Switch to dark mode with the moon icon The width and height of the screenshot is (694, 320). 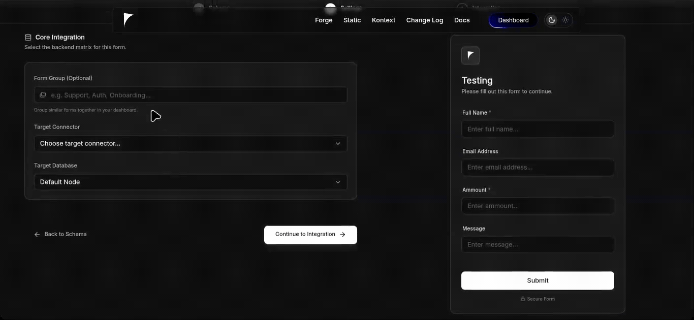(x=552, y=20)
